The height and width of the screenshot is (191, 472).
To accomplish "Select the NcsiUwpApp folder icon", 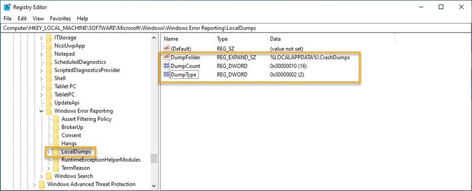I will (49, 46).
